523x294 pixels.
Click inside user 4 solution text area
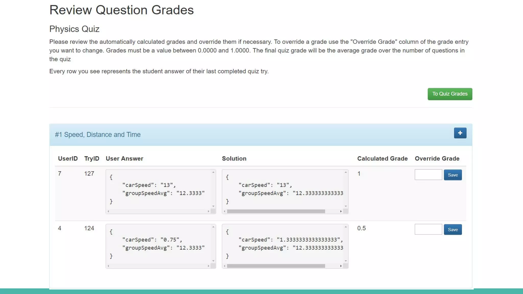point(283,244)
